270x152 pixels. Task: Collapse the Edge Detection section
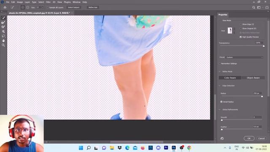click(219, 86)
